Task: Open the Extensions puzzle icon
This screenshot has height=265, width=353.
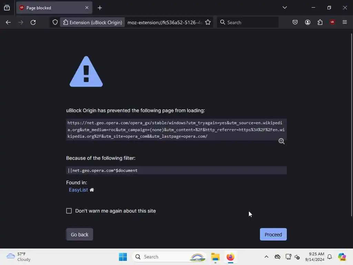Action: click(x=320, y=22)
